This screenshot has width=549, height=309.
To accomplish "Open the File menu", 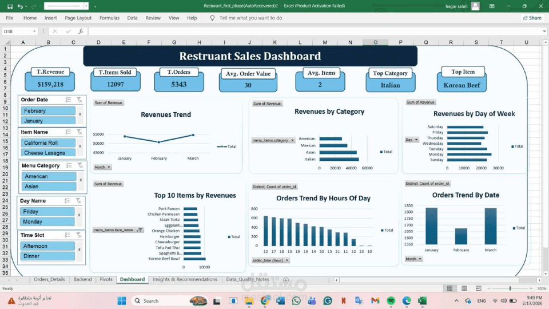I will click(10, 18).
